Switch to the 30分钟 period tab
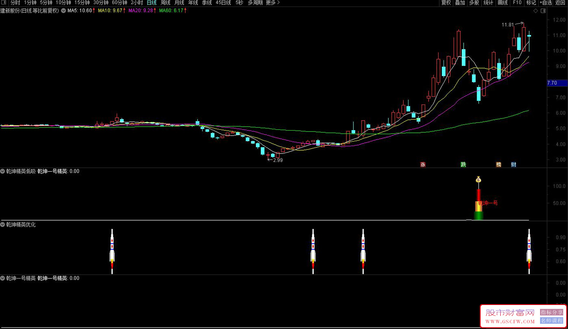 100,3
